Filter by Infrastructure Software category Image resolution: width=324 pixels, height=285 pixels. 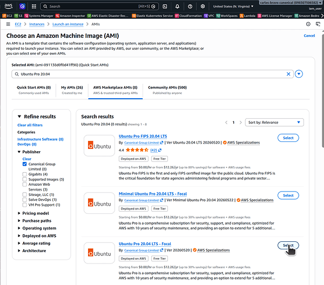[40, 139]
